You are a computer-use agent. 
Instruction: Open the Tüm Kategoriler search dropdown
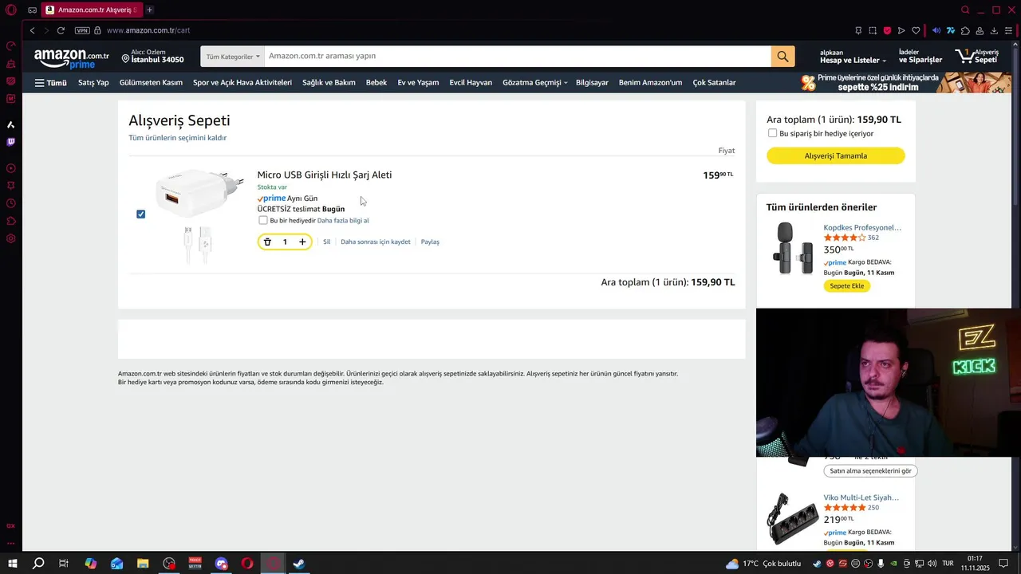point(232,57)
